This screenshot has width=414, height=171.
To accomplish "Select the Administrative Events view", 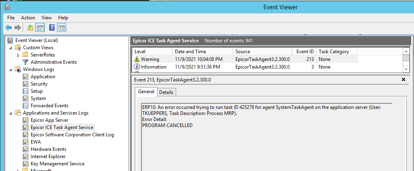I will click(x=54, y=62).
